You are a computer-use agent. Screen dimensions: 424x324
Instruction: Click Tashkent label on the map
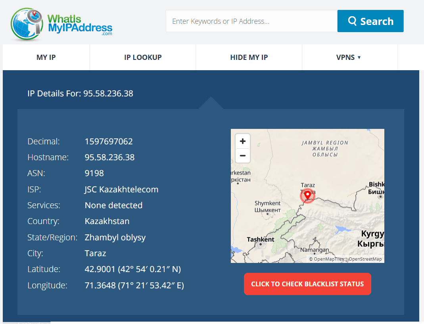click(261, 240)
